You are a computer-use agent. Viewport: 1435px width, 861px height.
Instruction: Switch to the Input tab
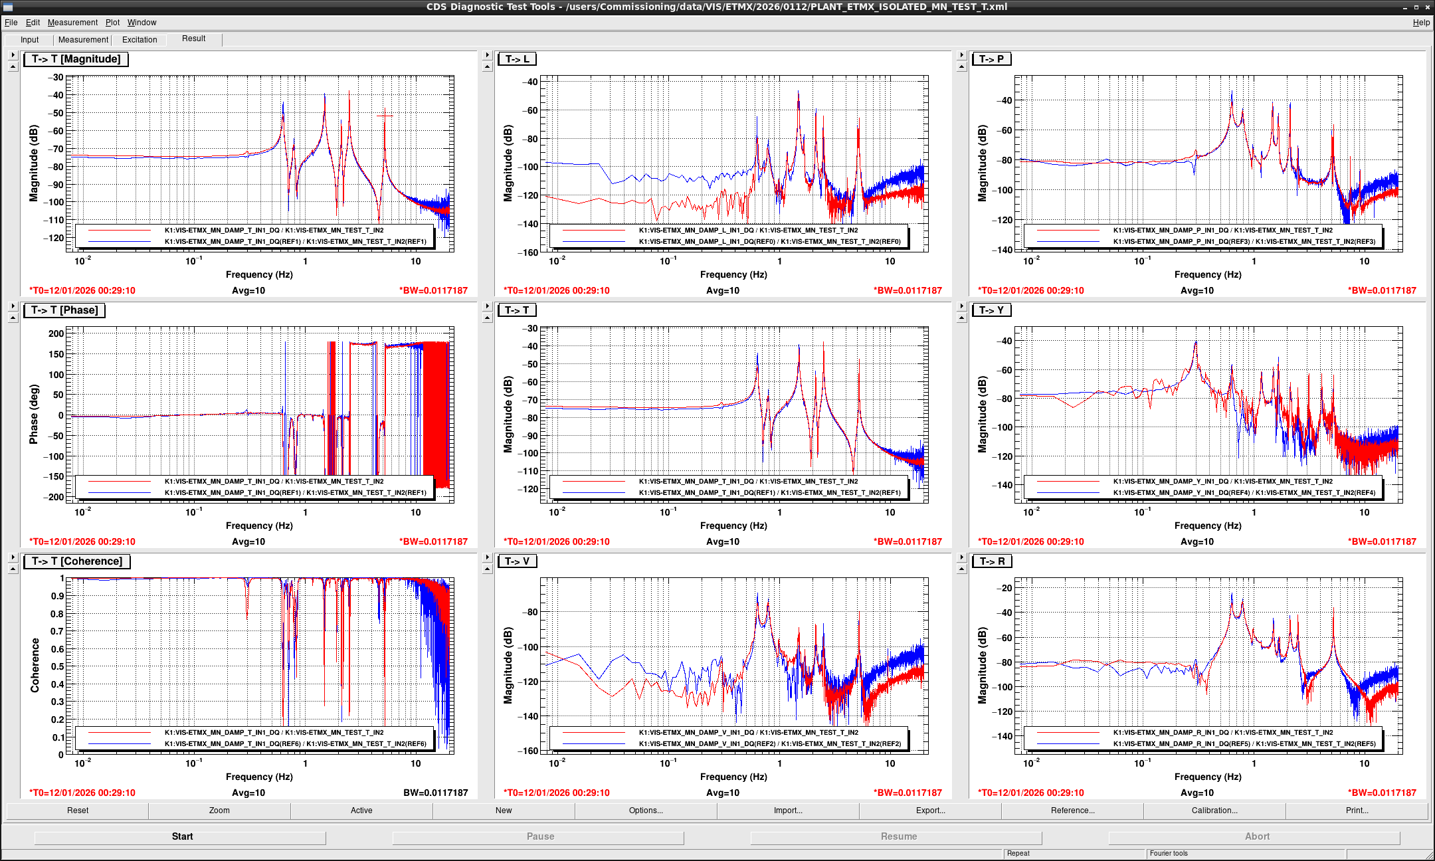30,40
